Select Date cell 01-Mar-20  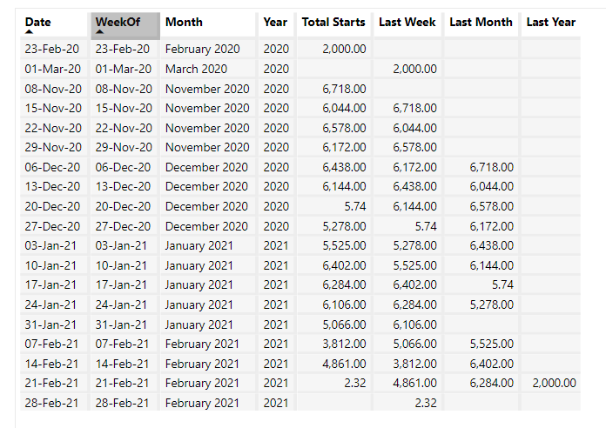[x=53, y=69]
